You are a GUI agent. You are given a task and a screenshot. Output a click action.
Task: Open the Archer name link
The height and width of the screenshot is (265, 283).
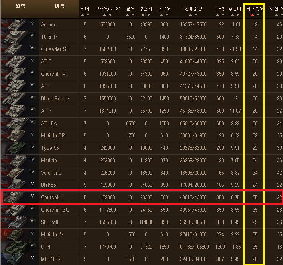48,24
